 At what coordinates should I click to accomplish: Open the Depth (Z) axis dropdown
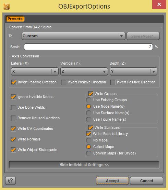[x=133, y=71]
